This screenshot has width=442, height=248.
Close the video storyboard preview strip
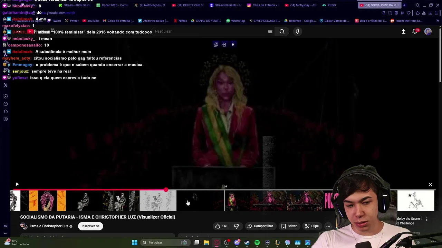(431, 185)
